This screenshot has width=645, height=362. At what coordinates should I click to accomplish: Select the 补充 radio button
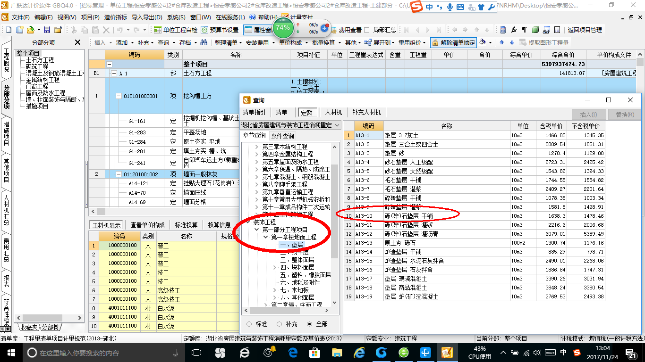280,324
